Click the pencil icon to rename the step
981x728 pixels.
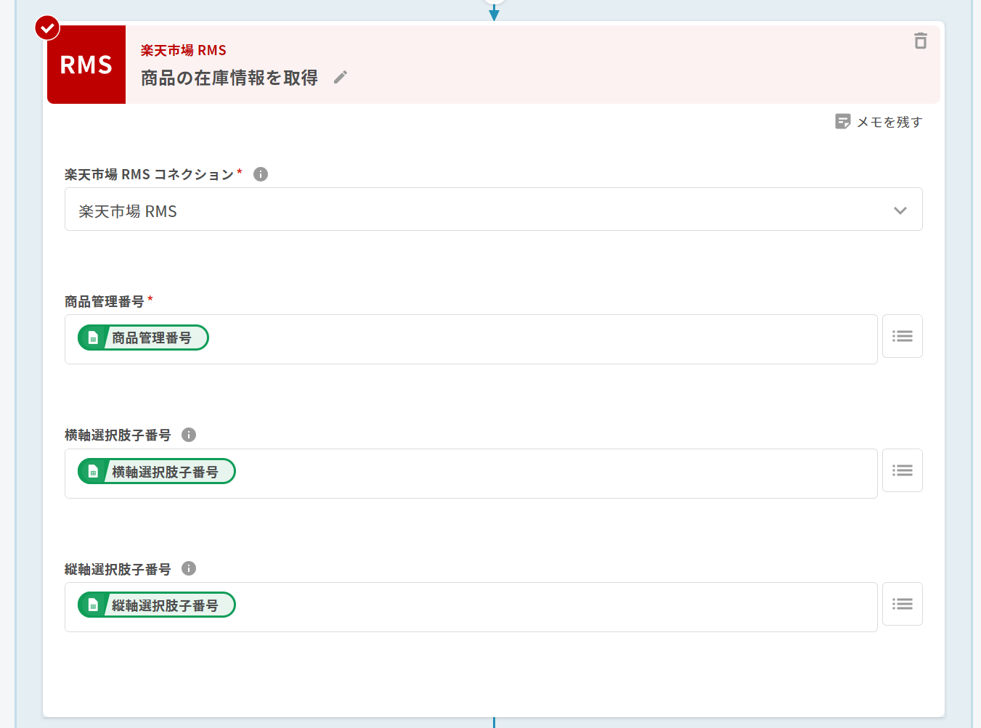point(341,77)
